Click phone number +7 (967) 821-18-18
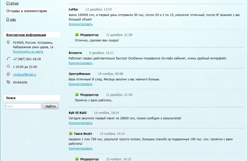The width and height of the screenshot is (248, 161). point(27,59)
